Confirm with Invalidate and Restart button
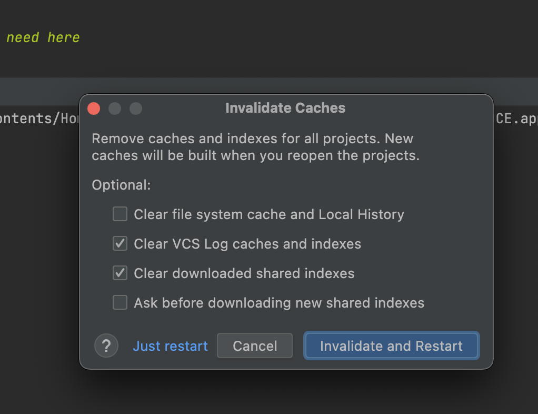The height and width of the screenshot is (414, 538). click(x=391, y=346)
